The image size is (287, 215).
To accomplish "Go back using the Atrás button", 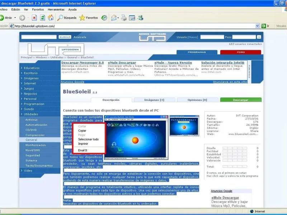I will tap(6, 18).
